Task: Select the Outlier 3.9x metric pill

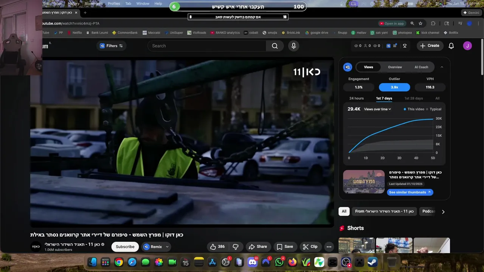Action: (x=394, y=87)
